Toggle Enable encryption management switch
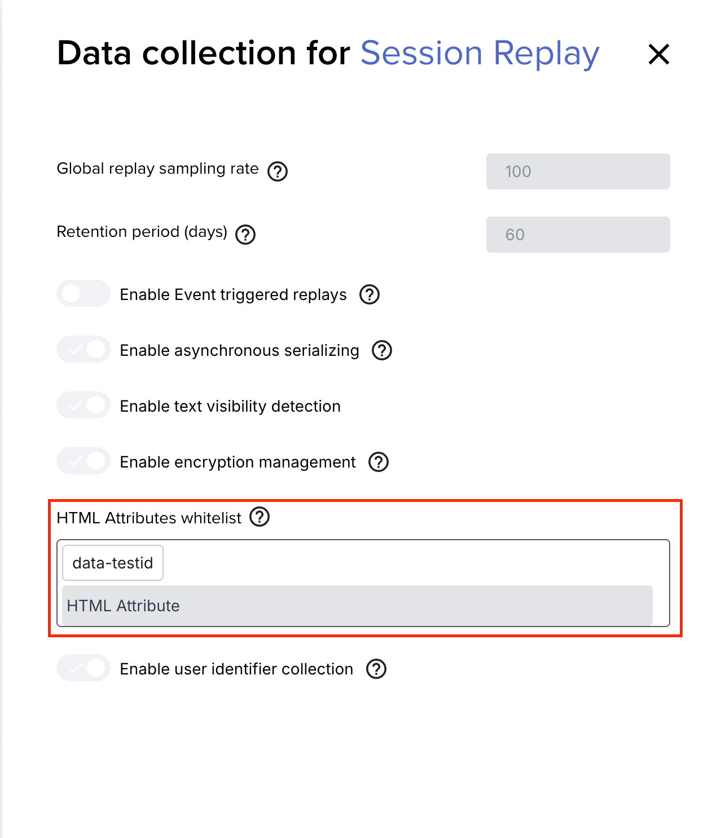 point(83,461)
